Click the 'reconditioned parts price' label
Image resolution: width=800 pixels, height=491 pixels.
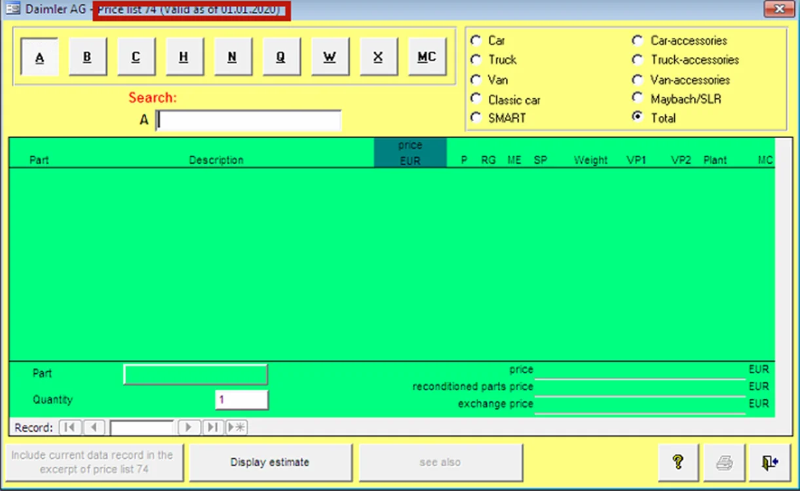[473, 387]
